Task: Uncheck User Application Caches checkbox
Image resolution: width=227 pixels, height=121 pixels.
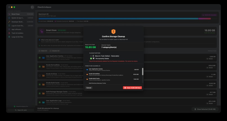Action: 40,58
